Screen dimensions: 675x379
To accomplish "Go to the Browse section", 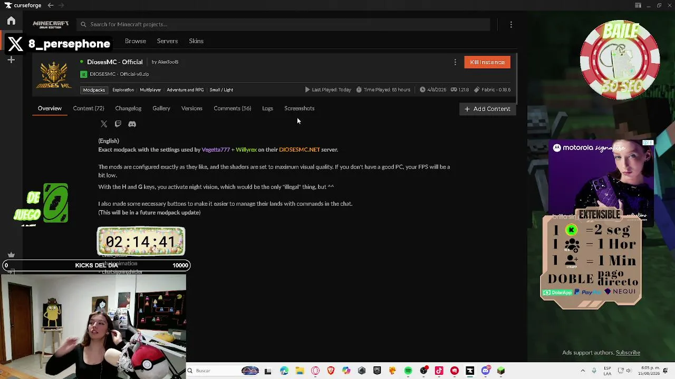I will coord(136,41).
